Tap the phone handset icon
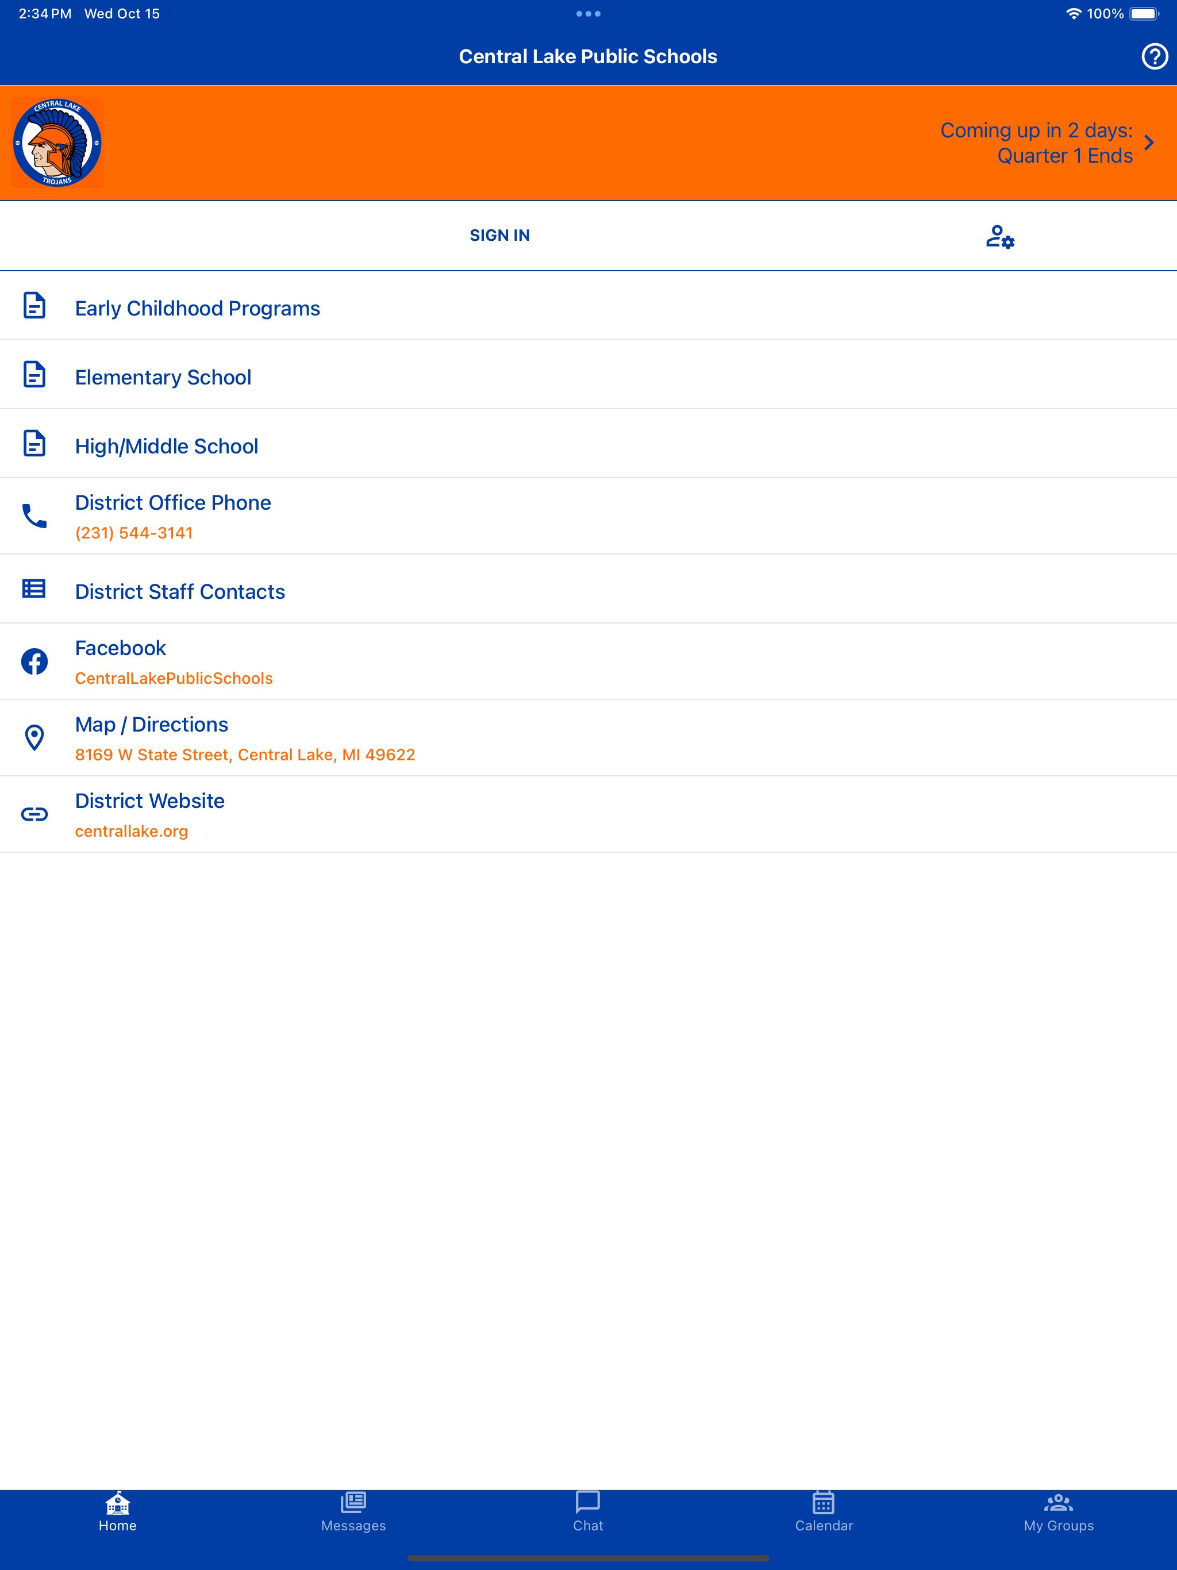Viewport: 1177px width, 1570px height. (34, 516)
